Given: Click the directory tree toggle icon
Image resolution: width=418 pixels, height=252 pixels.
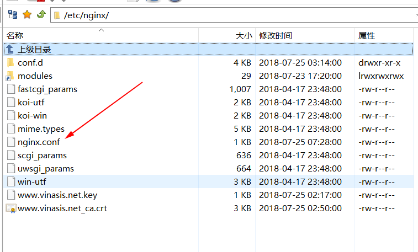Looking at the screenshot, I should (13, 14).
